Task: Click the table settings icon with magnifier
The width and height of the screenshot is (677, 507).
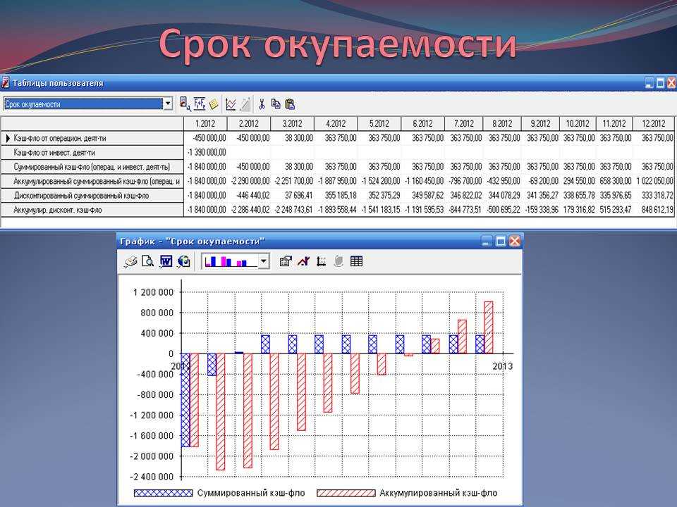Action: point(185,104)
